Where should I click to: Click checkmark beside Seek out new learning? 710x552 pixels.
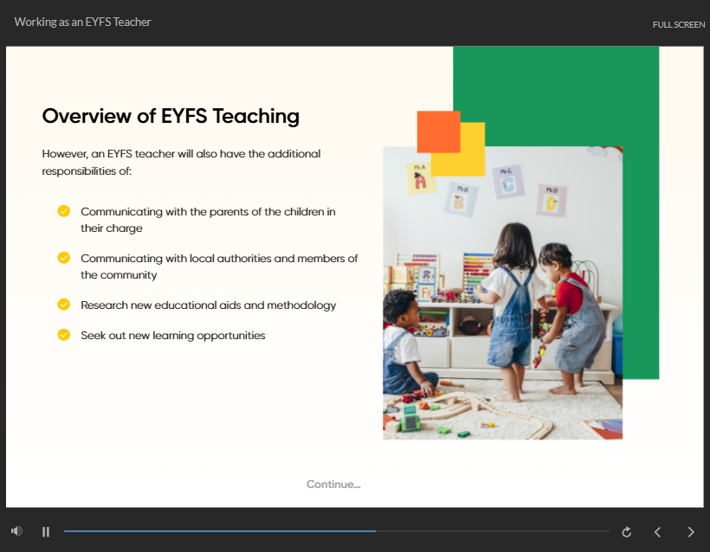(x=64, y=335)
